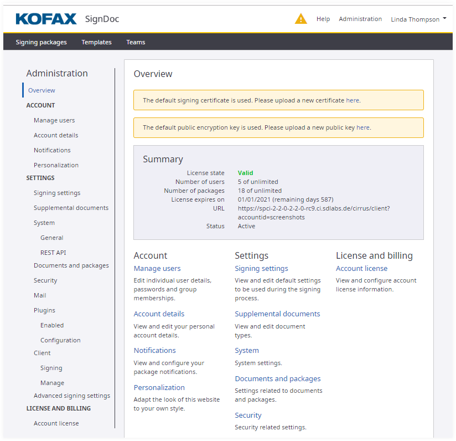456x441 pixels.
Task: Click the yellow warning triangle icon
Action: pyautogui.click(x=300, y=19)
